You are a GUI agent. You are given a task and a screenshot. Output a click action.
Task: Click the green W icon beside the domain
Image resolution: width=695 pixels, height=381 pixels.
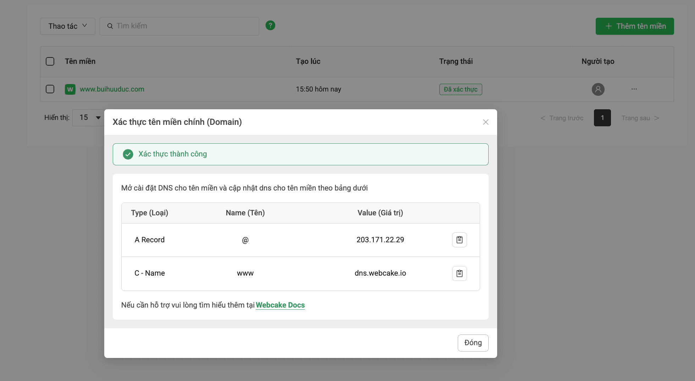70,89
